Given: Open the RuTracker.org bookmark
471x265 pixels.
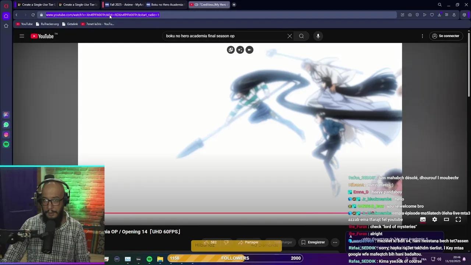Looking at the screenshot, I should (47, 24).
